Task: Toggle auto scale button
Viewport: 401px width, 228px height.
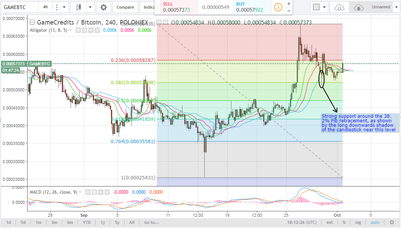Action: click(x=375, y=222)
